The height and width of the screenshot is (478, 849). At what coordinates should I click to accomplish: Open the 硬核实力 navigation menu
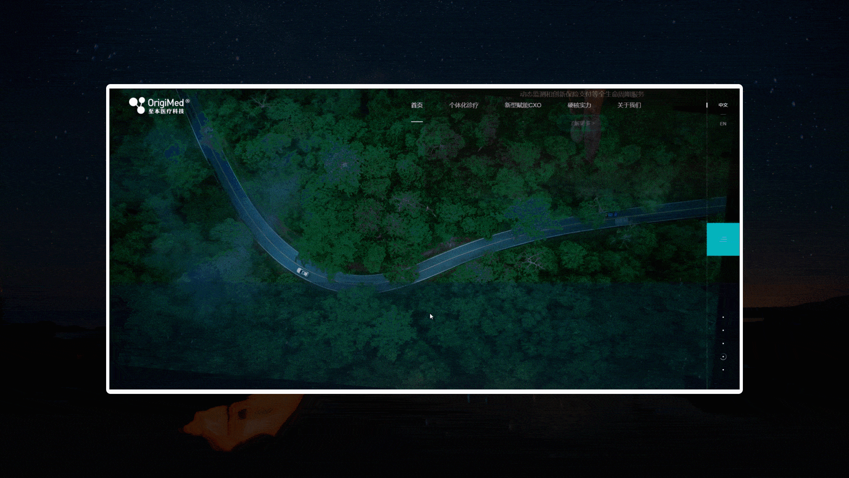[579, 105]
